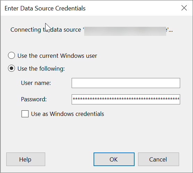Click the 'User name:' field label

(36, 83)
